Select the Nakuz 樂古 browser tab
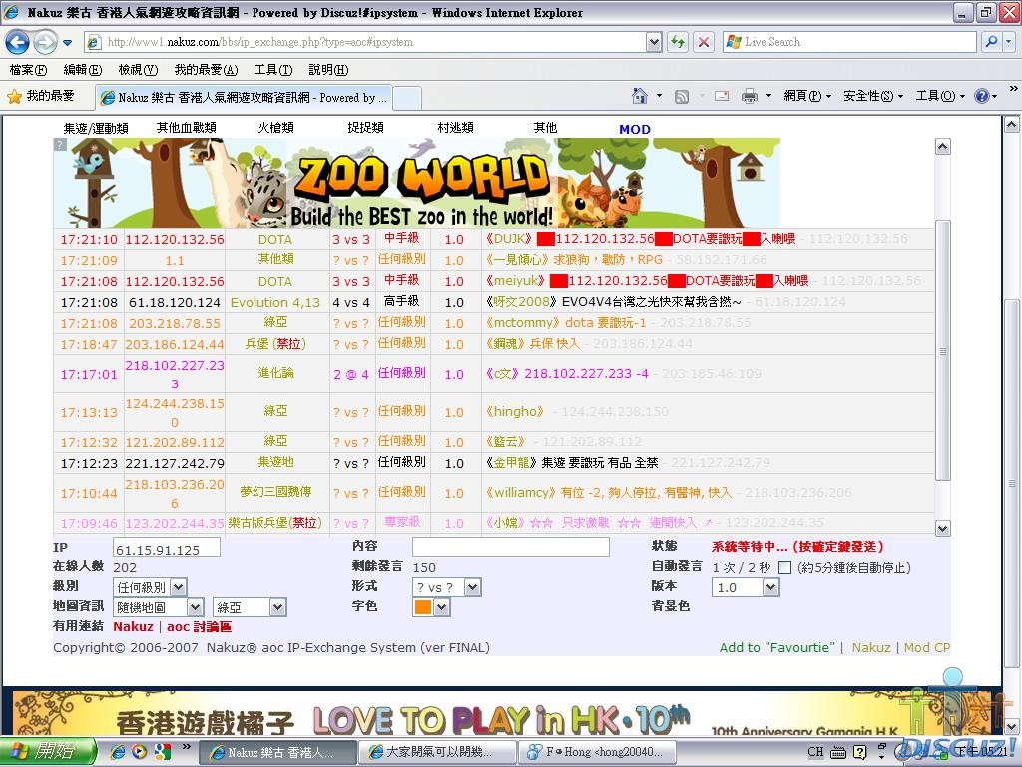The image size is (1022, 767). 244,97
